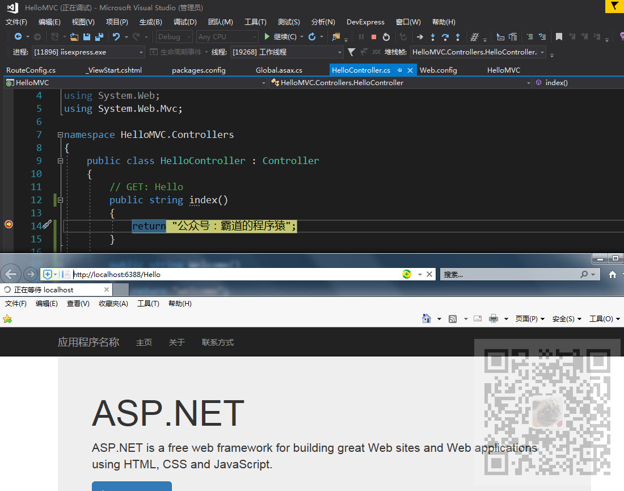
Task: Click the search magnifier in IE search box
Action: (584, 274)
